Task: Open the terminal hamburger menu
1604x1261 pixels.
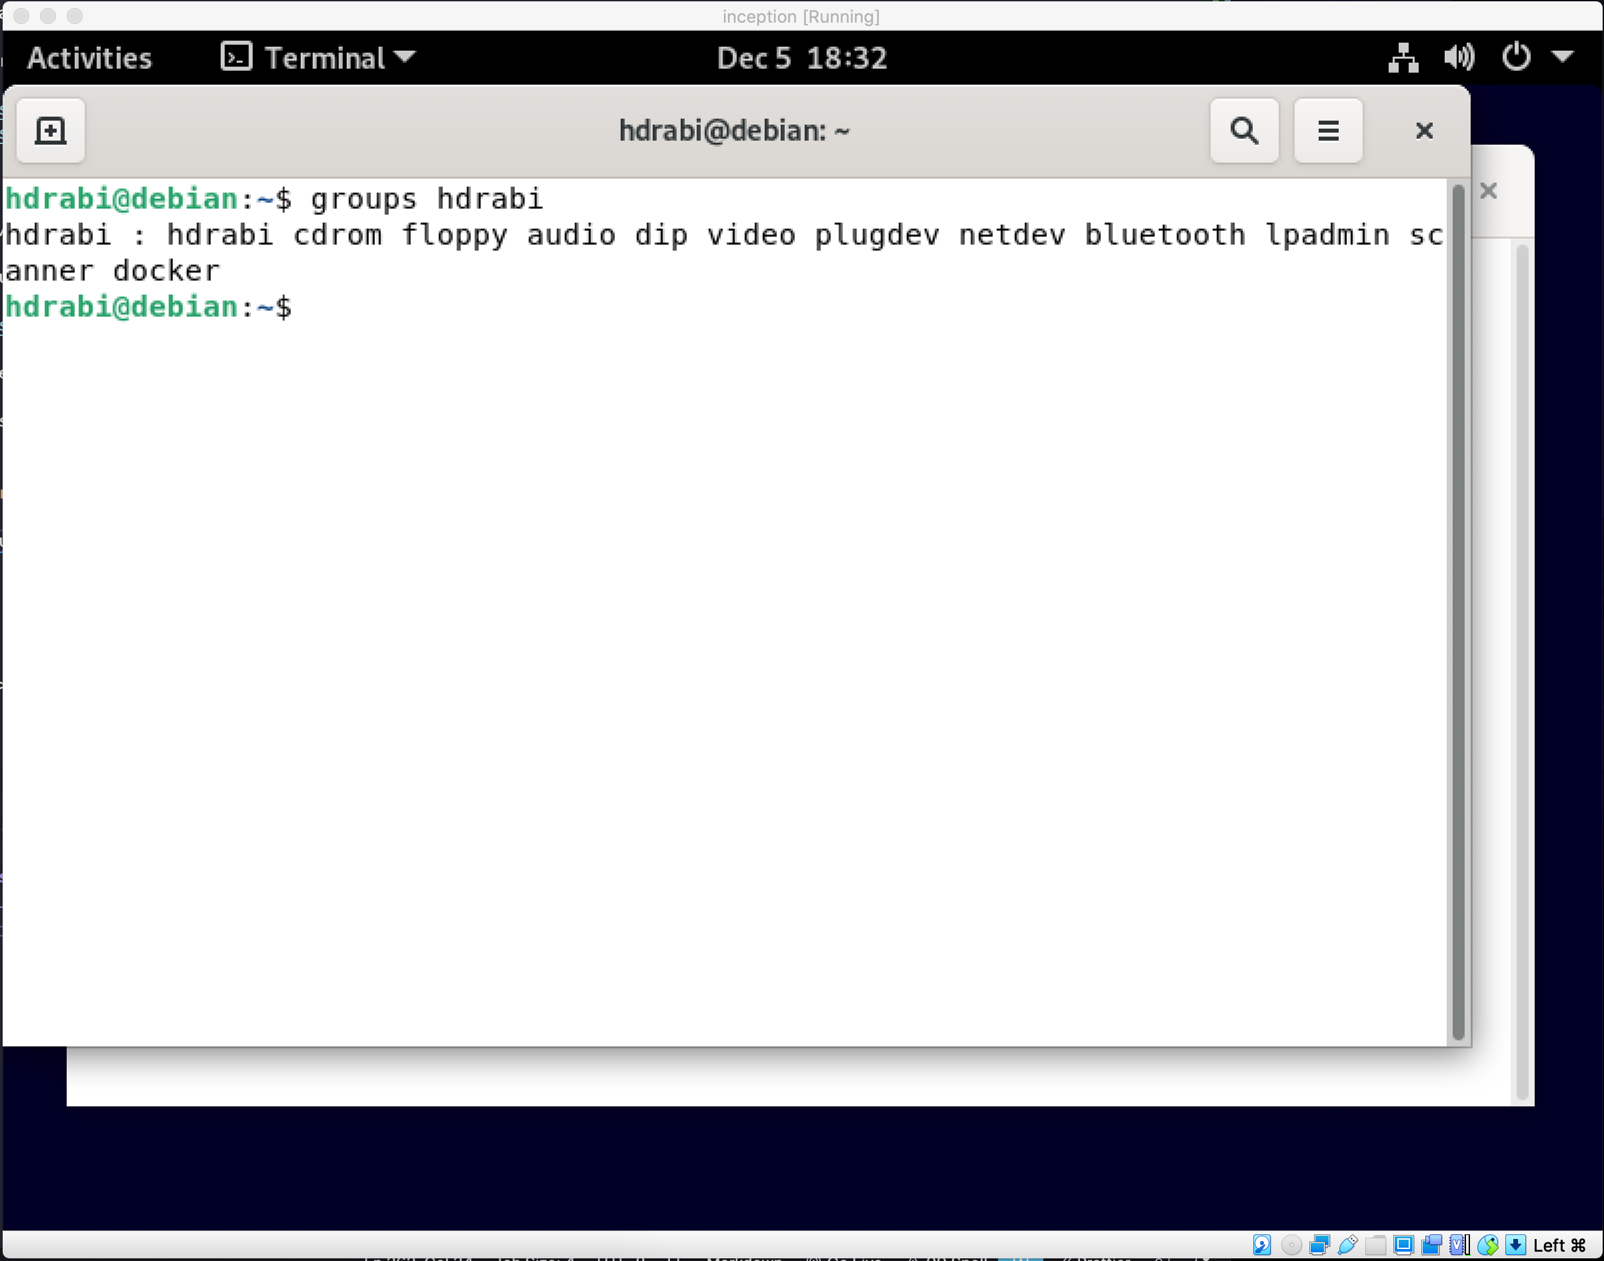Action: 1328,131
